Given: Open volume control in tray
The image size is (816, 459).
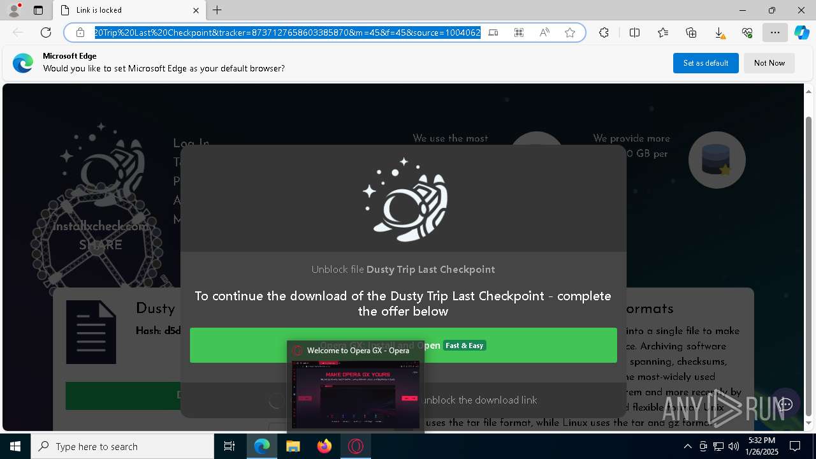Looking at the screenshot, I should 734,446.
